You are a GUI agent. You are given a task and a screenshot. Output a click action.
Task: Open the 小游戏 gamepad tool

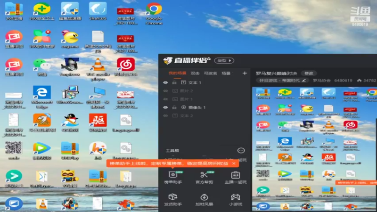(x=235, y=199)
